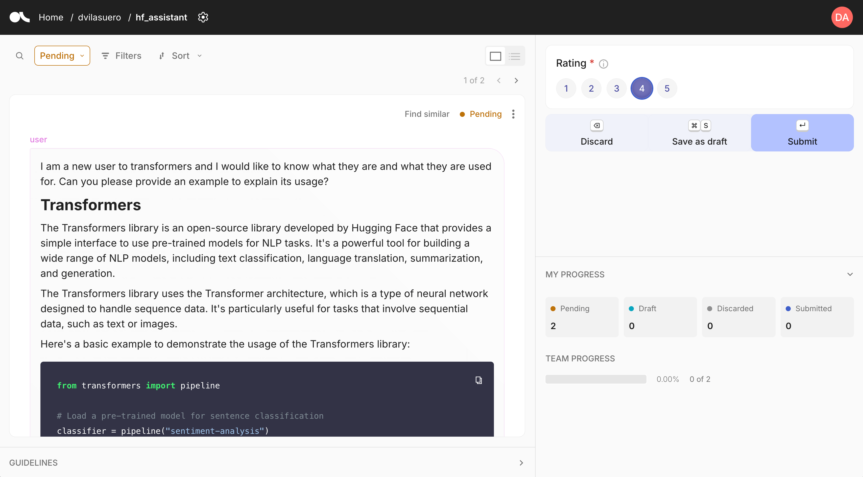Image resolution: width=863 pixels, height=477 pixels.
Task: Go to next record arrow
Action: tap(516, 80)
